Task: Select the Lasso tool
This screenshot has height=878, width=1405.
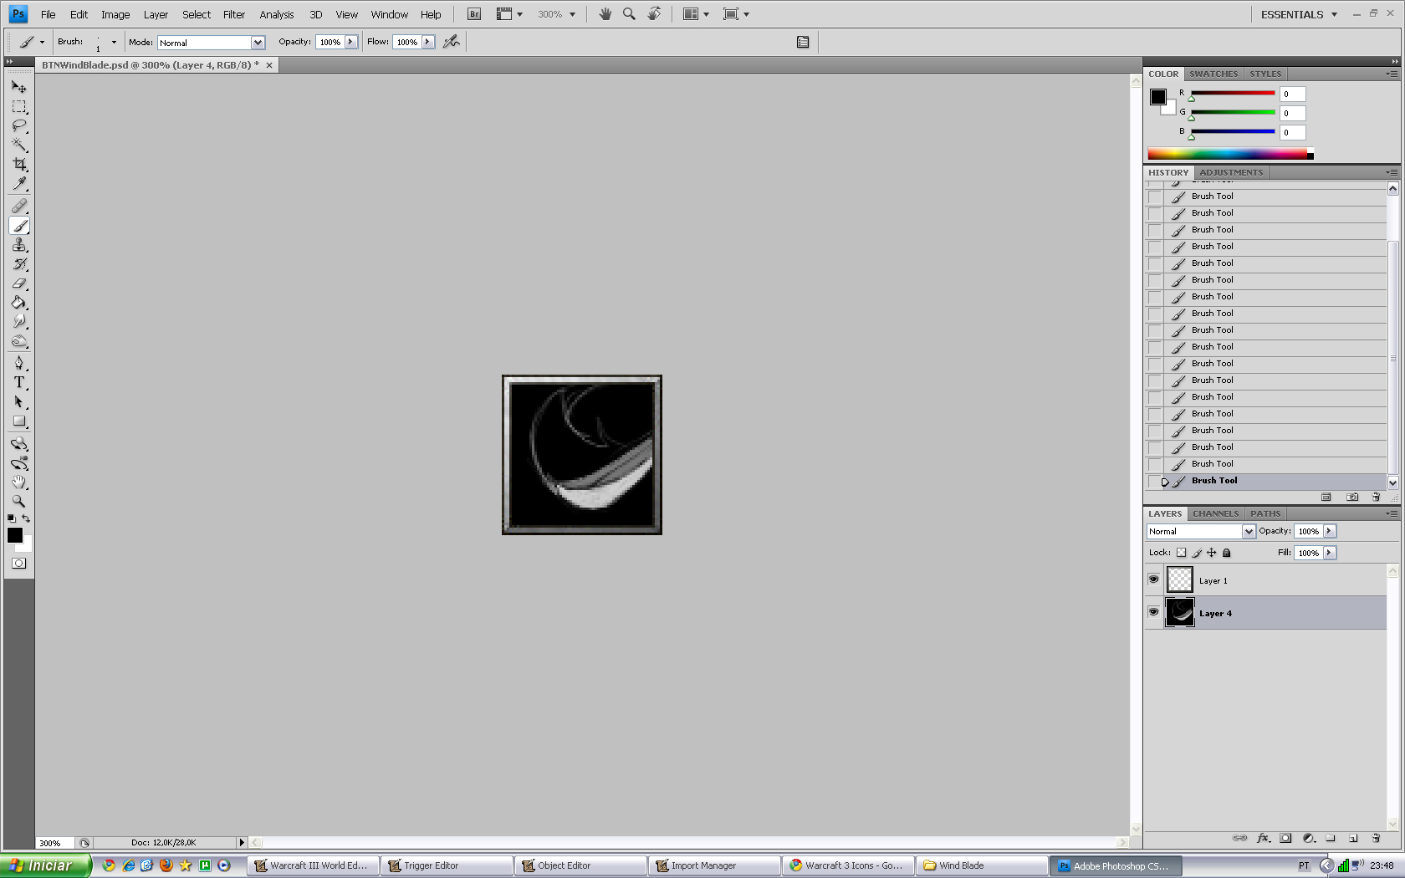Action: tap(19, 125)
